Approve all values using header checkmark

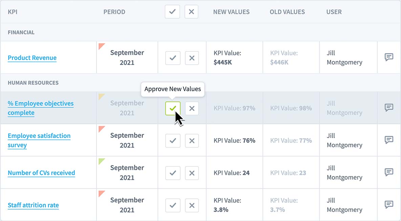click(172, 12)
